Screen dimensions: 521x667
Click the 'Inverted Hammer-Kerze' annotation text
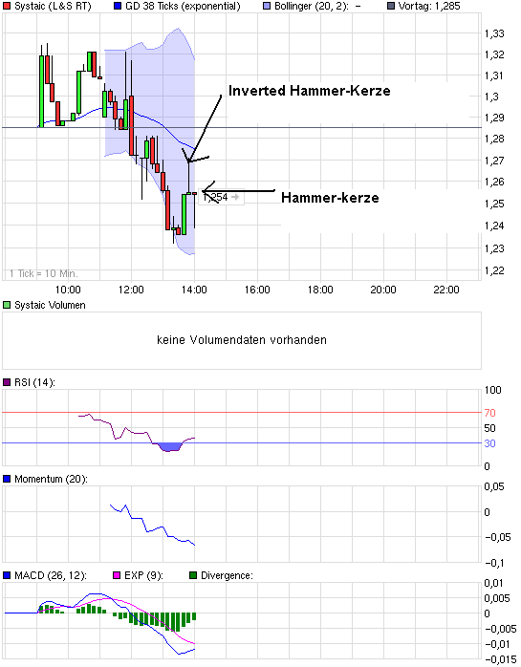310,91
